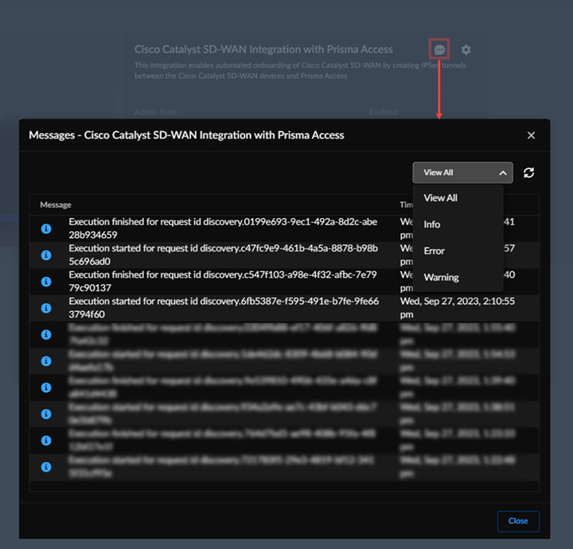Viewport: 573px width, 549px height.
Task: Collapse the filter dropdown using chevron arrow
Action: coord(503,173)
